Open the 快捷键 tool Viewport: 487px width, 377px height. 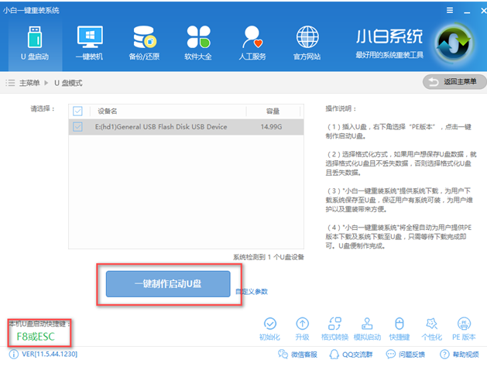click(x=400, y=328)
